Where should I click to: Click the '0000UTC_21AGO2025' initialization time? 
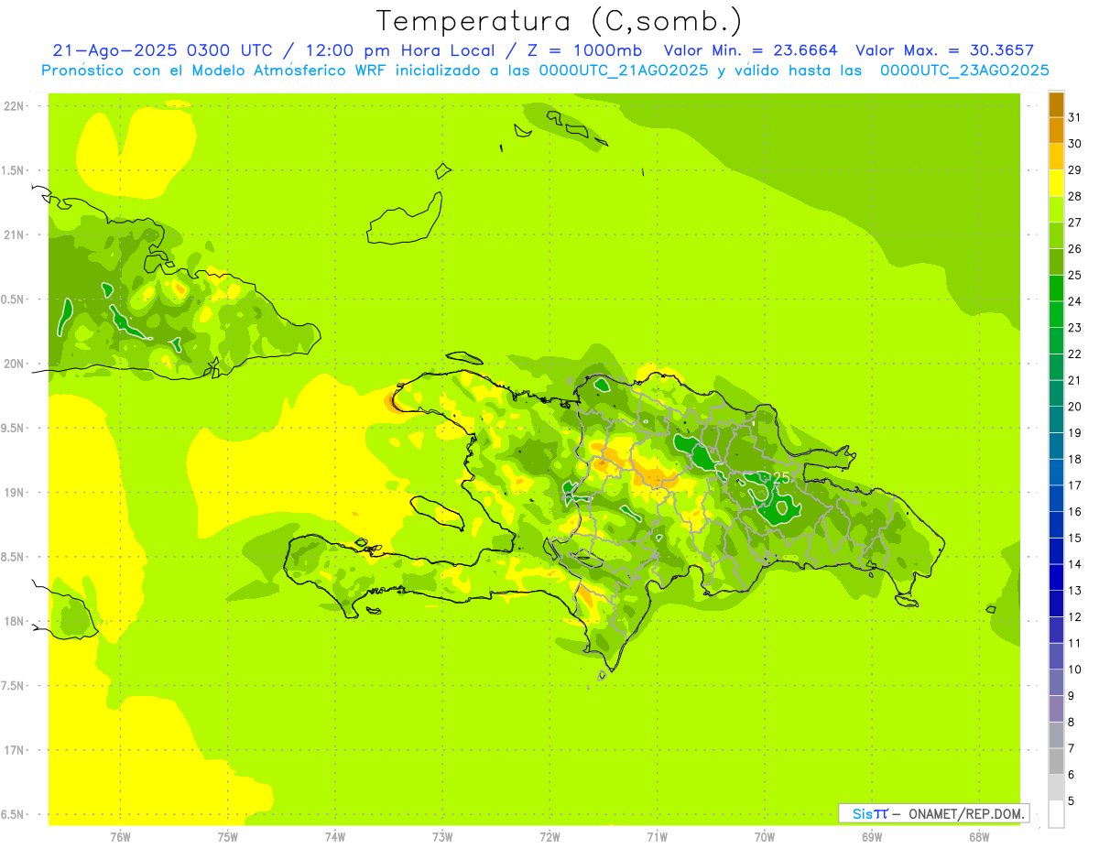click(625, 71)
